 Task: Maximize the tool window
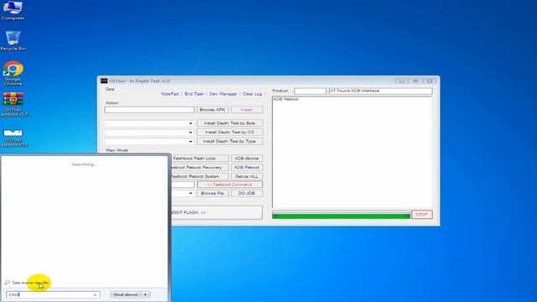coord(415,81)
